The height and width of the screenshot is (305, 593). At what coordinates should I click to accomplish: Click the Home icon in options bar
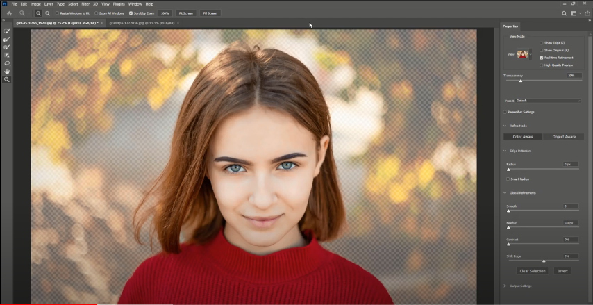pyautogui.click(x=9, y=13)
